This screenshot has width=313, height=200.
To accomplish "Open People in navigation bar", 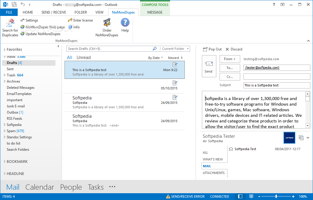I will (71, 187).
